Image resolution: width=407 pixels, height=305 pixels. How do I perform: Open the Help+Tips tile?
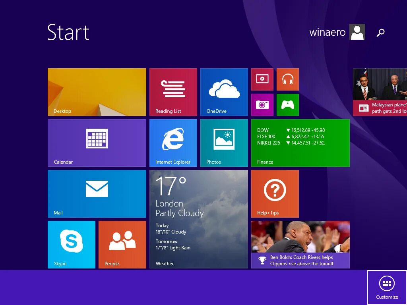point(275,194)
